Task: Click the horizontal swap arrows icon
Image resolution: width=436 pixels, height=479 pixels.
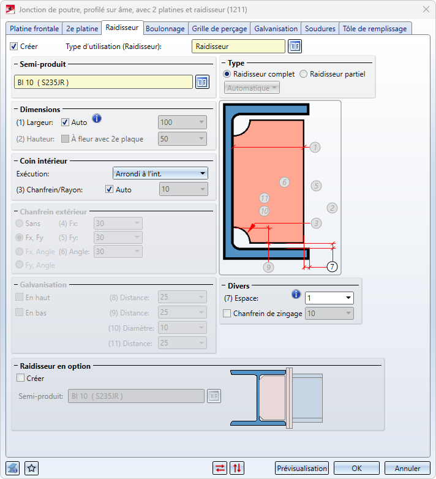Action: point(220,469)
